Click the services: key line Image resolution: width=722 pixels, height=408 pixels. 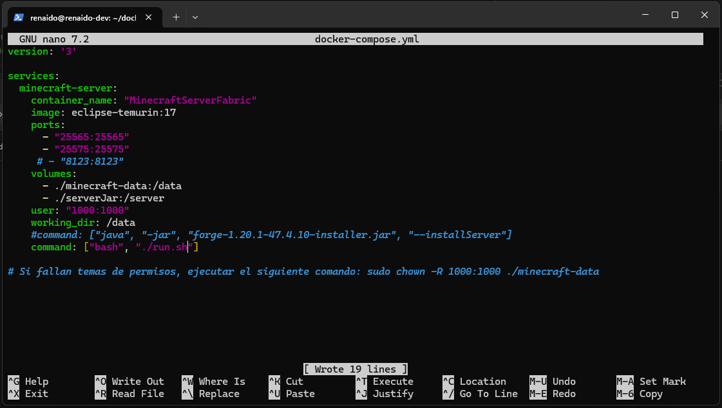(33, 76)
